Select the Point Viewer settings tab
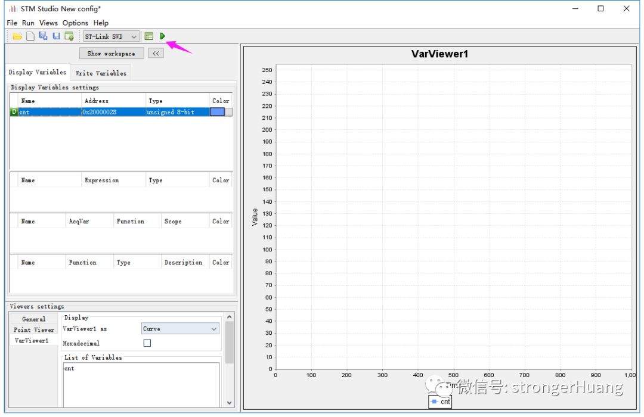 click(x=33, y=329)
